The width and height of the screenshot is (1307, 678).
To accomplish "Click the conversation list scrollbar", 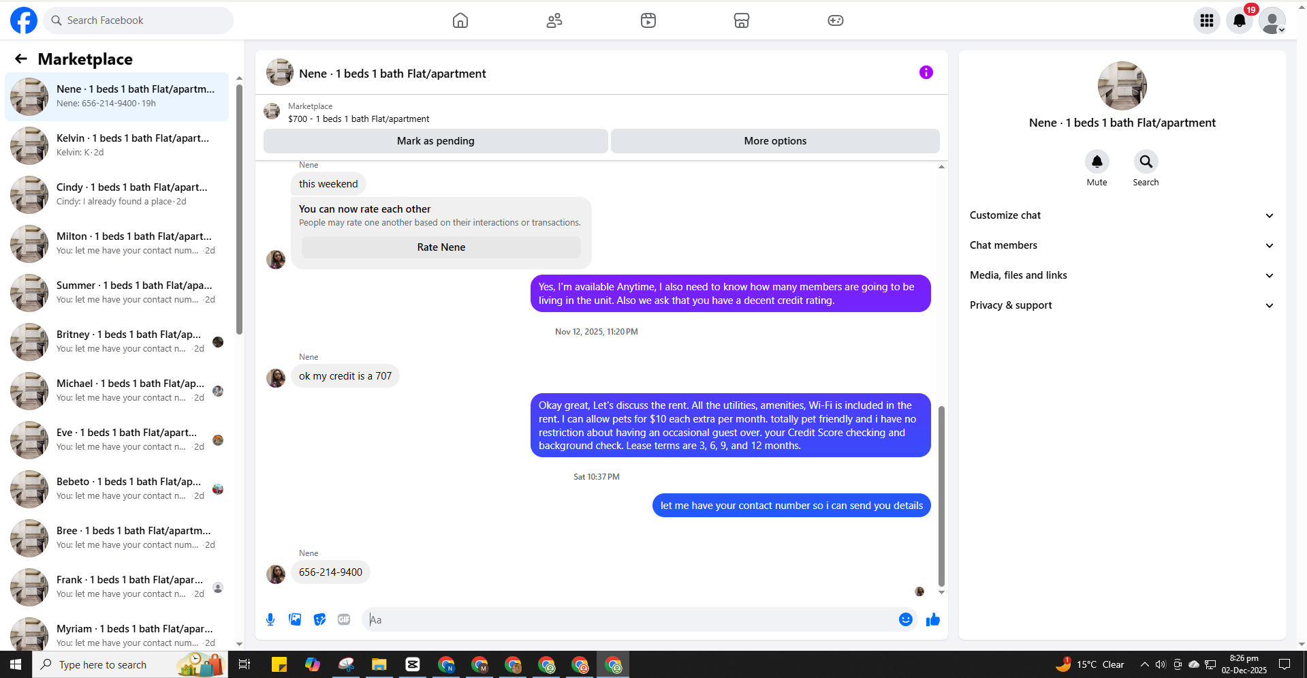I will pos(239,209).
